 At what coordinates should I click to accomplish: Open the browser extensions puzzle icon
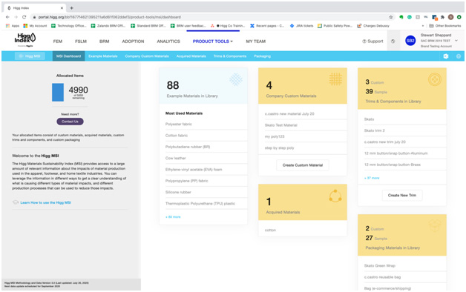[442, 17]
